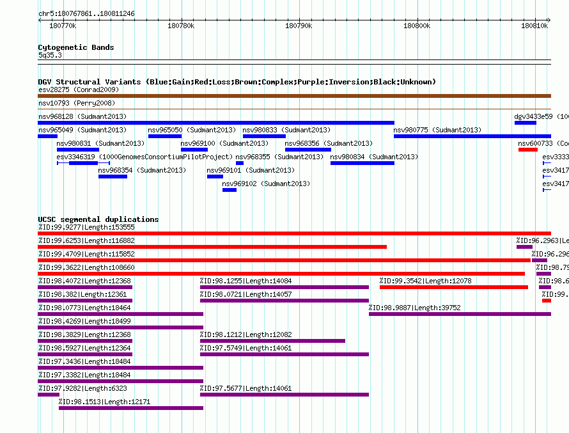Select duplication %ID:98.382|Length:12361
Viewport: 569px width, 433px height.
[85, 301]
